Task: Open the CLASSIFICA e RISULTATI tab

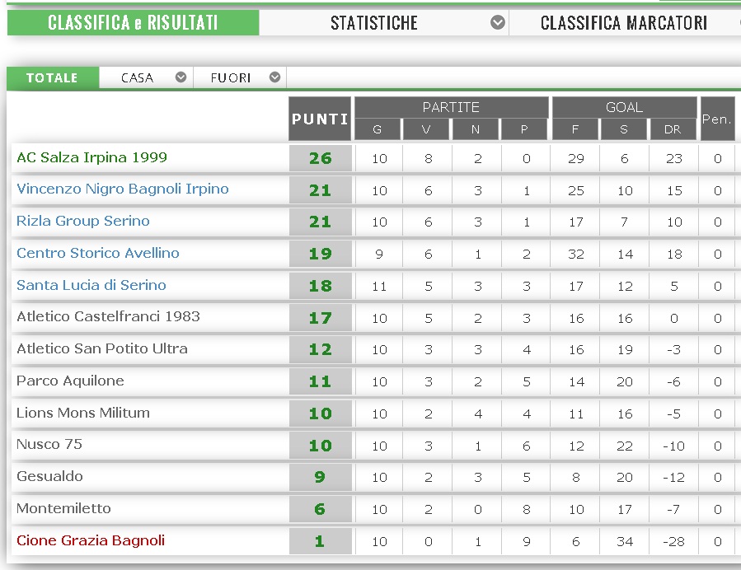Action: point(133,22)
